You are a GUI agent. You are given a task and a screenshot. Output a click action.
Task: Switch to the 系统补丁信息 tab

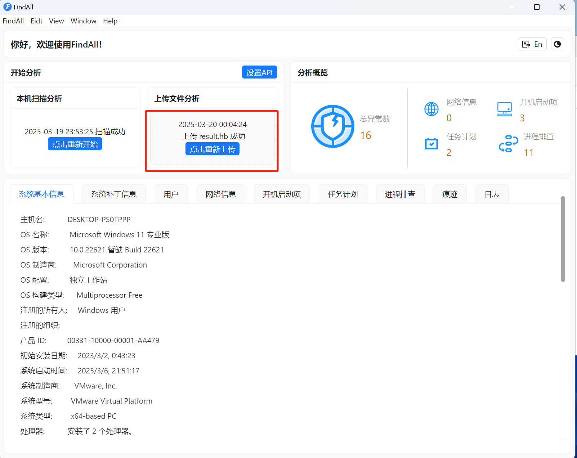tap(114, 194)
